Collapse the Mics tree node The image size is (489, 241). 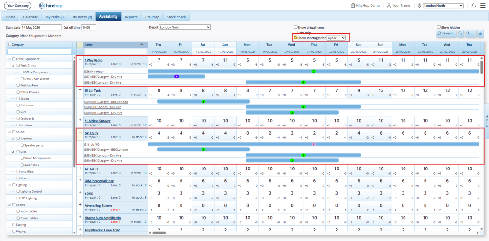click(x=13, y=152)
